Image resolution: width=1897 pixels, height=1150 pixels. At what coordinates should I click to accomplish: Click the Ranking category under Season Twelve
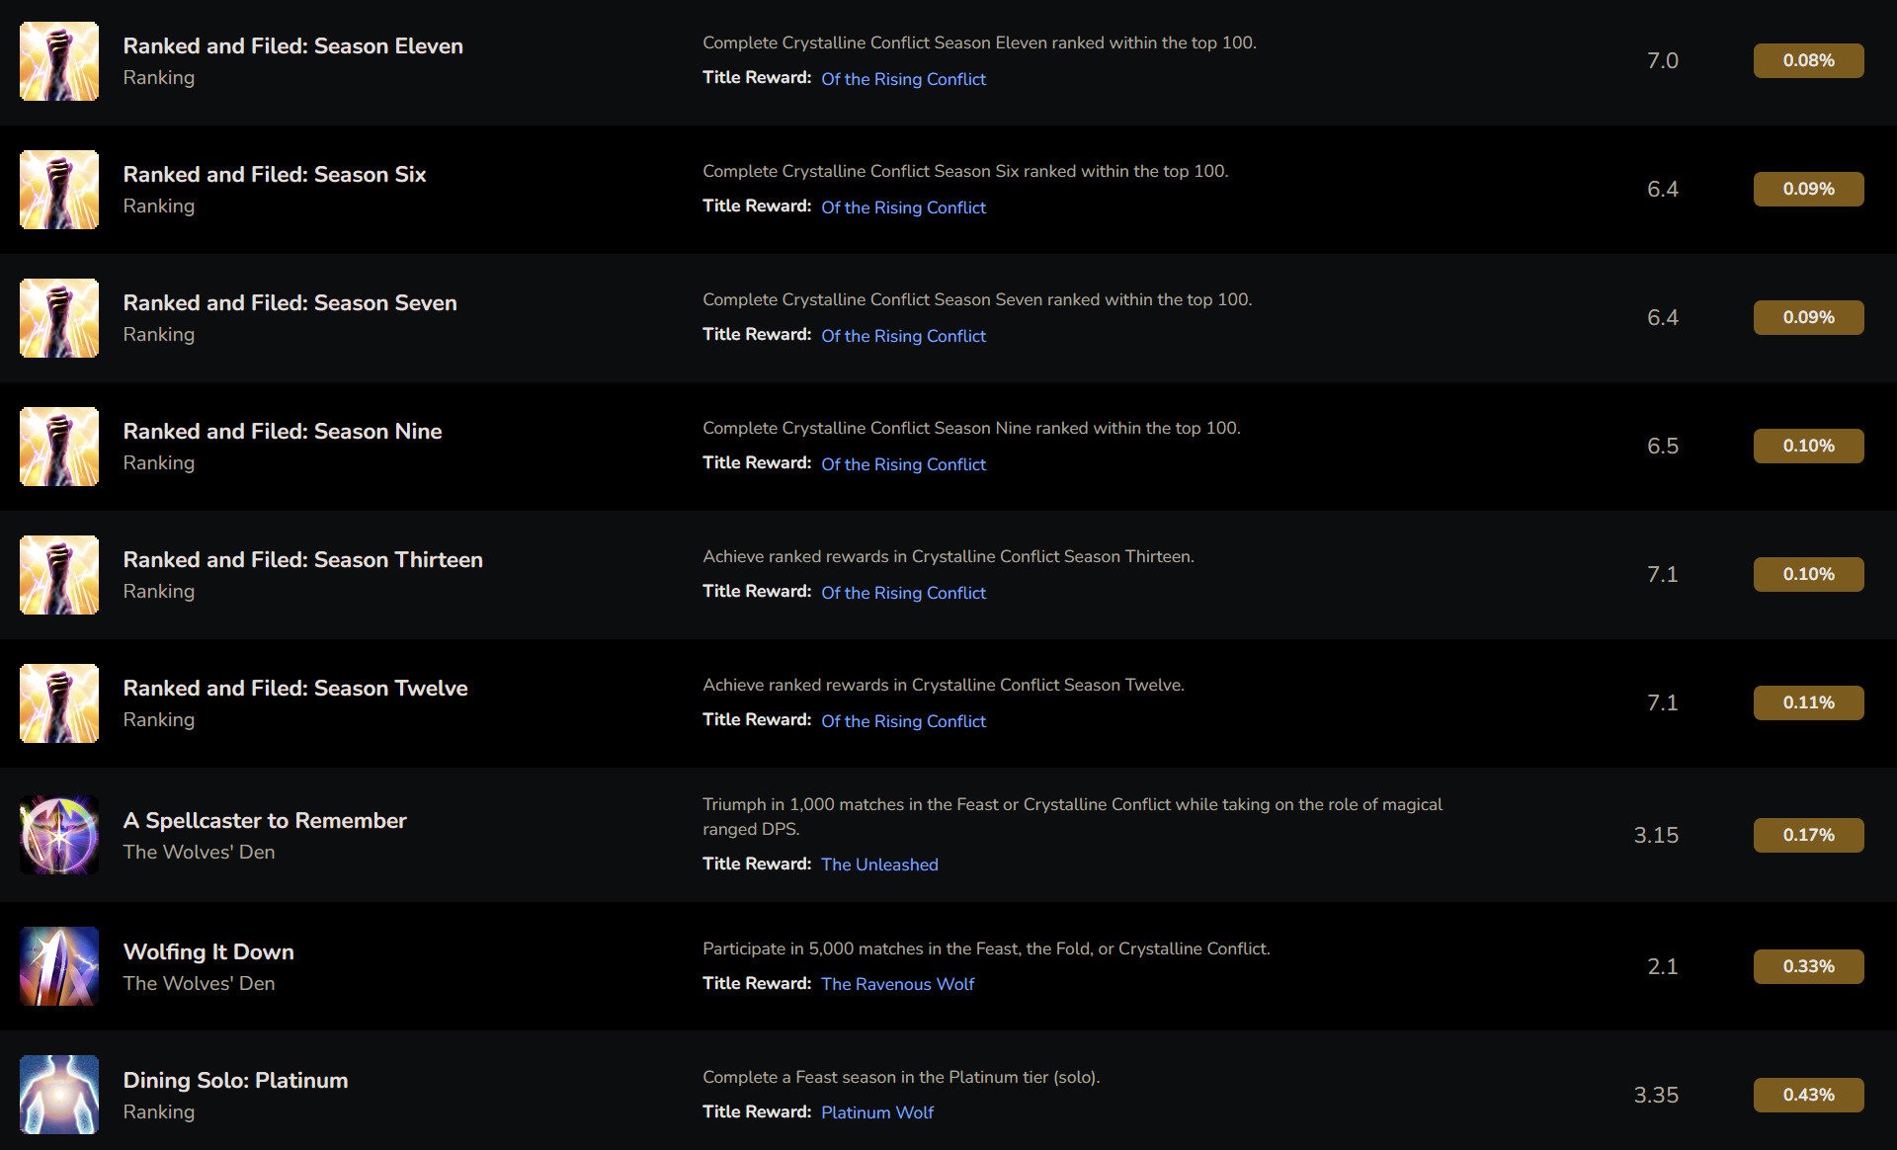pyautogui.click(x=159, y=720)
